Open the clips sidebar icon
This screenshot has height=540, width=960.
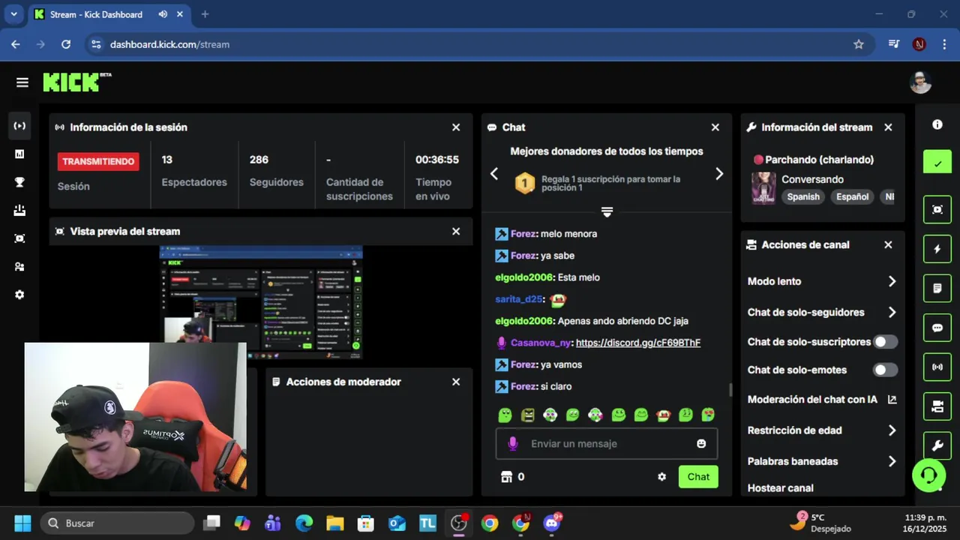pyautogui.click(x=19, y=238)
